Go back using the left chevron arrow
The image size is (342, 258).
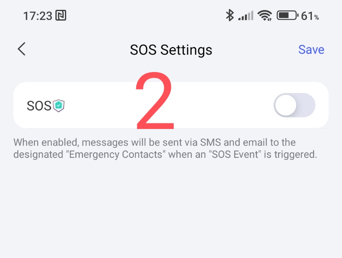[22, 49]
